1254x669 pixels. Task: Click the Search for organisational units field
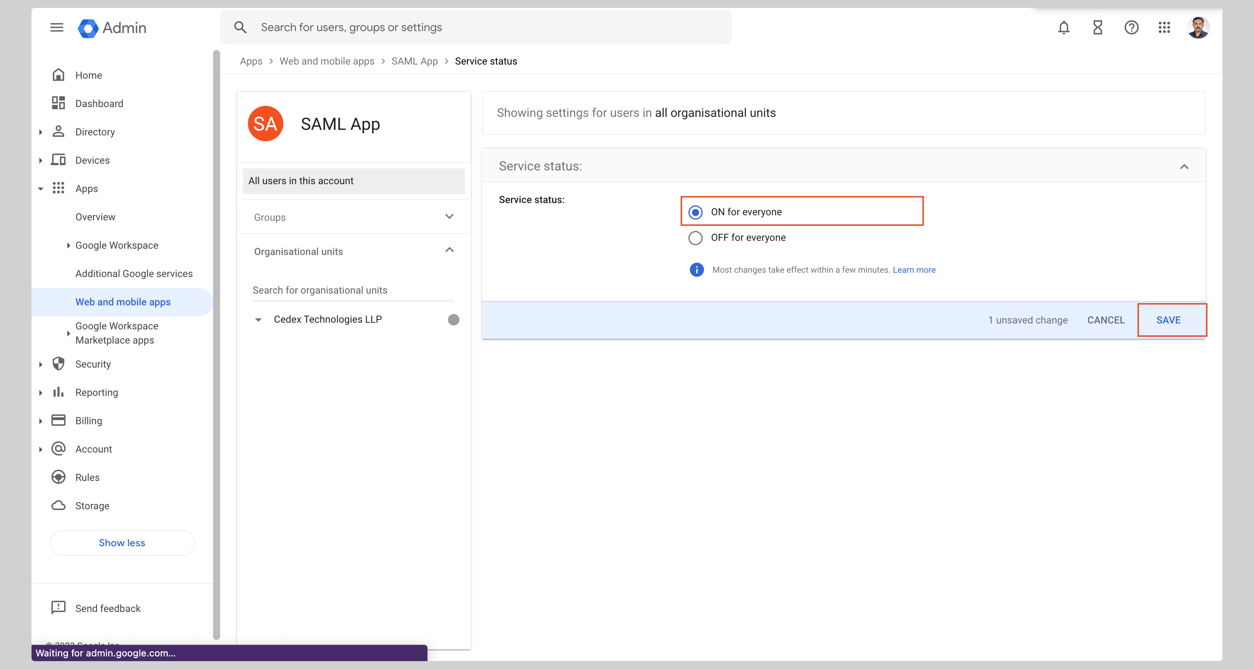point(320,290)
